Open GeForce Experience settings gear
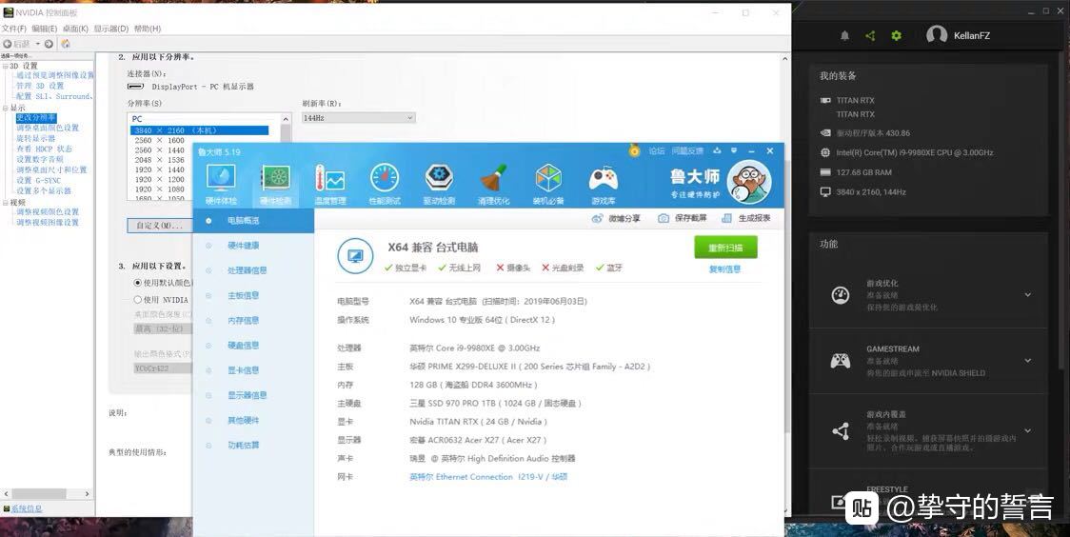 pos(896,35)
